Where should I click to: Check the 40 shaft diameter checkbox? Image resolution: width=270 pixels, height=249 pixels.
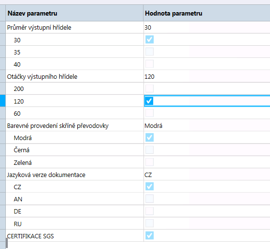(149, 64)
